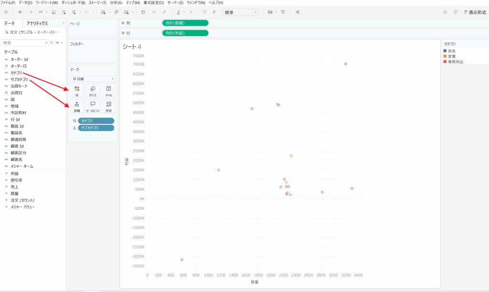Open the 標準 fit dropdown in toolbar
Viewport: 489px width, 292px height.
pos(241,12)
